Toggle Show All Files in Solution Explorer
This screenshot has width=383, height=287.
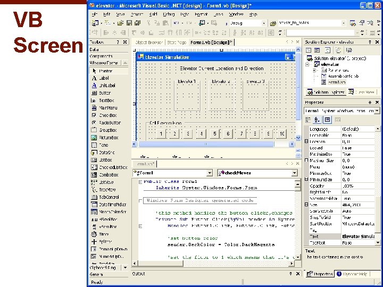[x=338, y=50]
